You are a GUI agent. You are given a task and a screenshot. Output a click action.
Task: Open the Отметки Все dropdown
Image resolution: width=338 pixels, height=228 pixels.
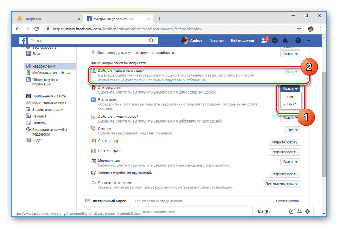(292, 130)
